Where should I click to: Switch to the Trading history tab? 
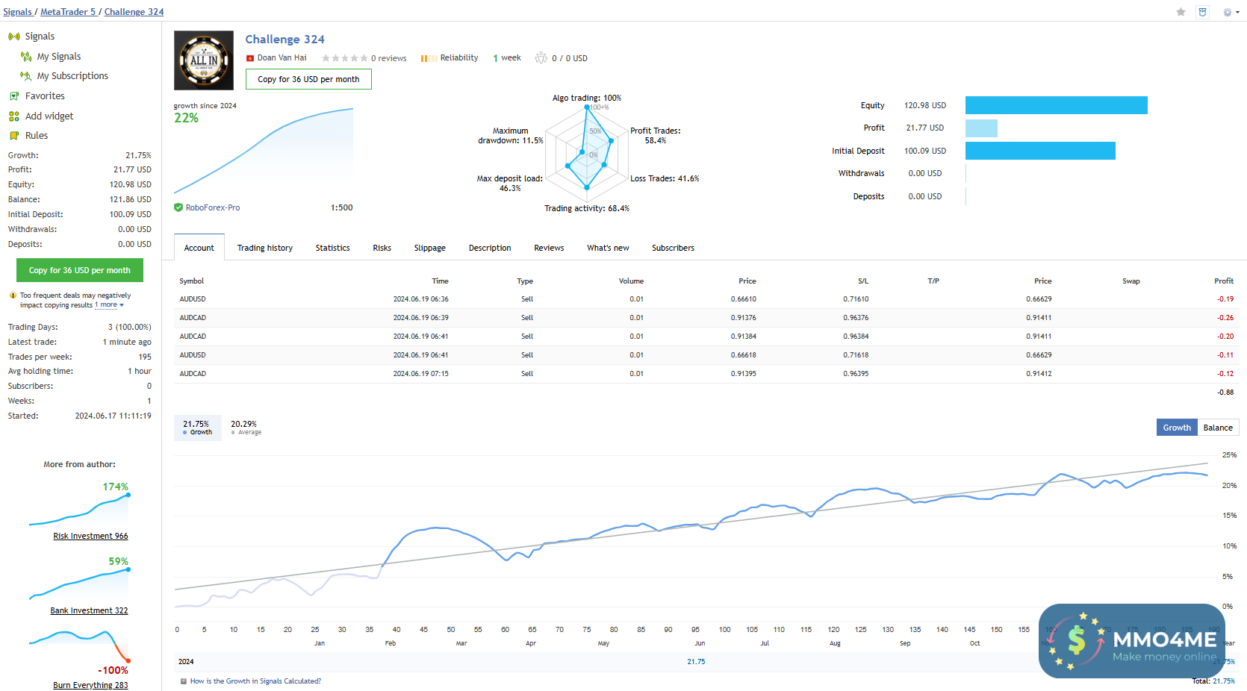click(x=265, y=248)
